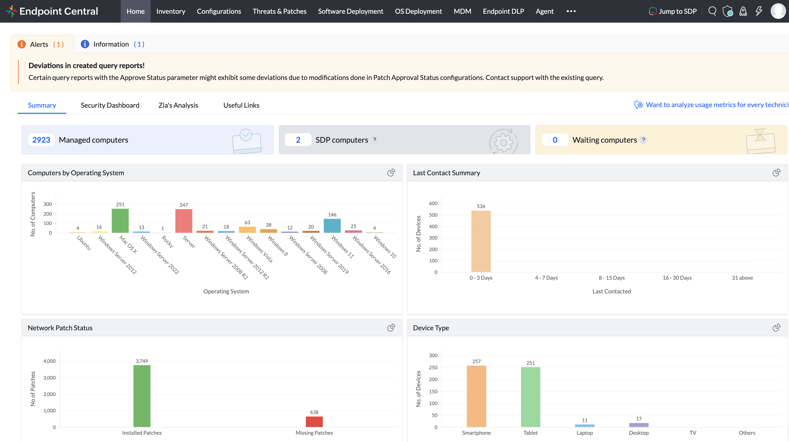Open chart options for Computers by Operating System
The image size is (789, 442).
391,173
